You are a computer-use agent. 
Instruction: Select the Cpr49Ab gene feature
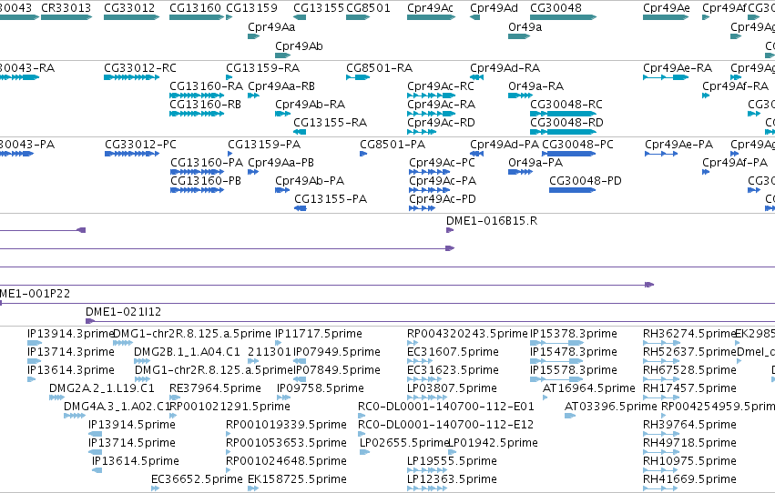click(282, 55)
